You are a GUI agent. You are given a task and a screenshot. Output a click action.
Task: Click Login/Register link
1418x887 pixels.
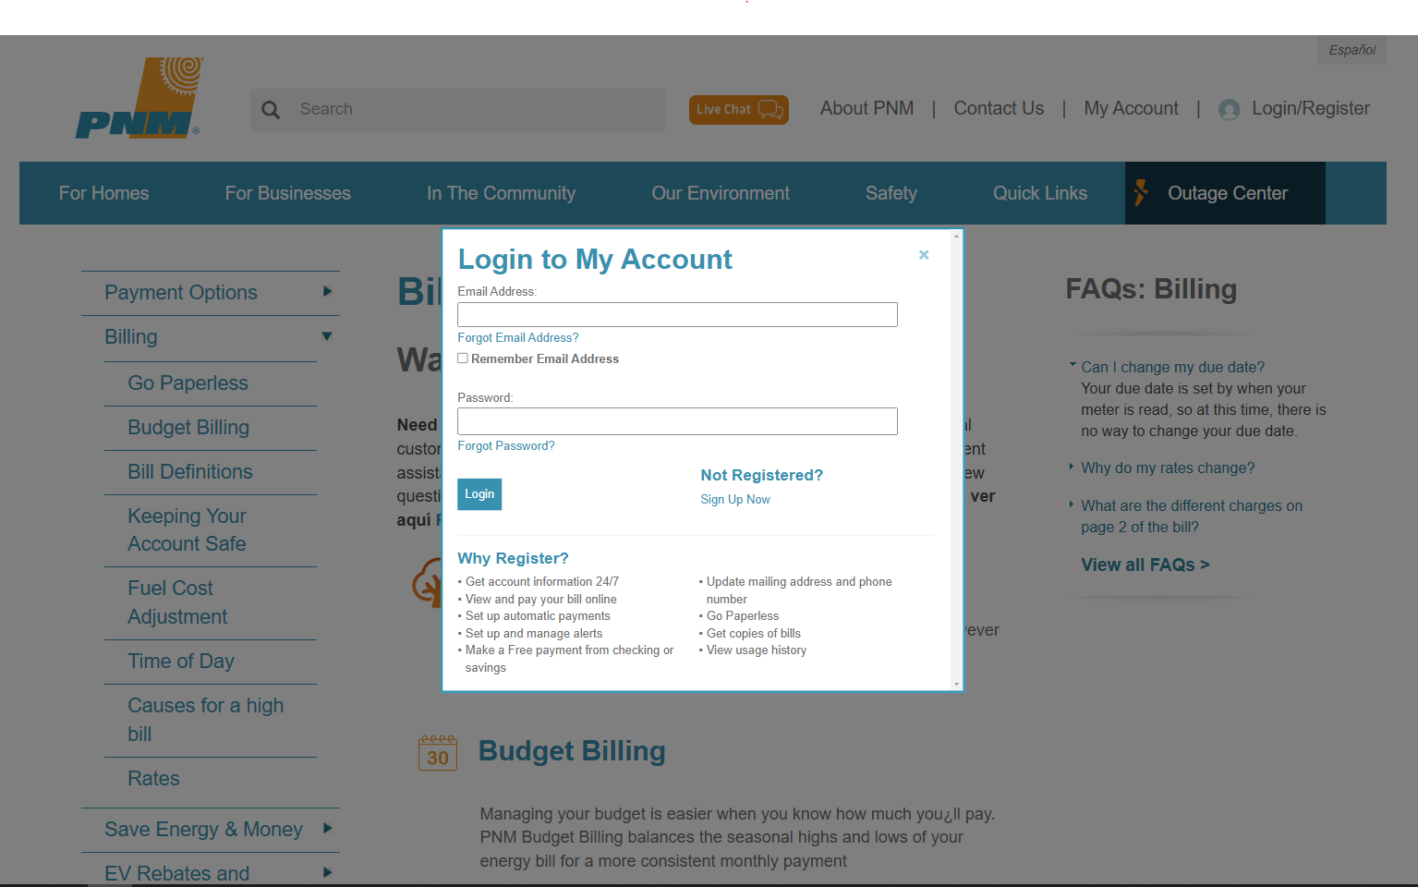pos(1310,108)
